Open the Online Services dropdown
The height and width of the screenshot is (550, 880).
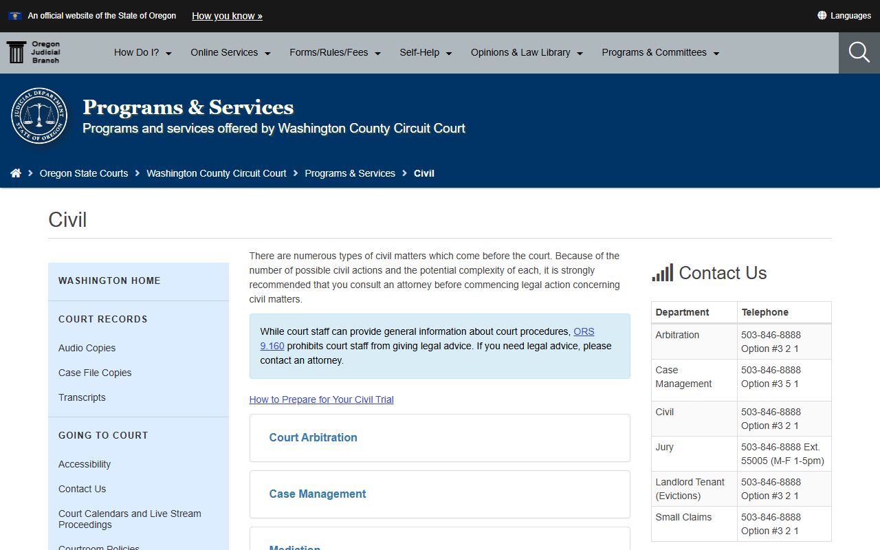point(230,52)
